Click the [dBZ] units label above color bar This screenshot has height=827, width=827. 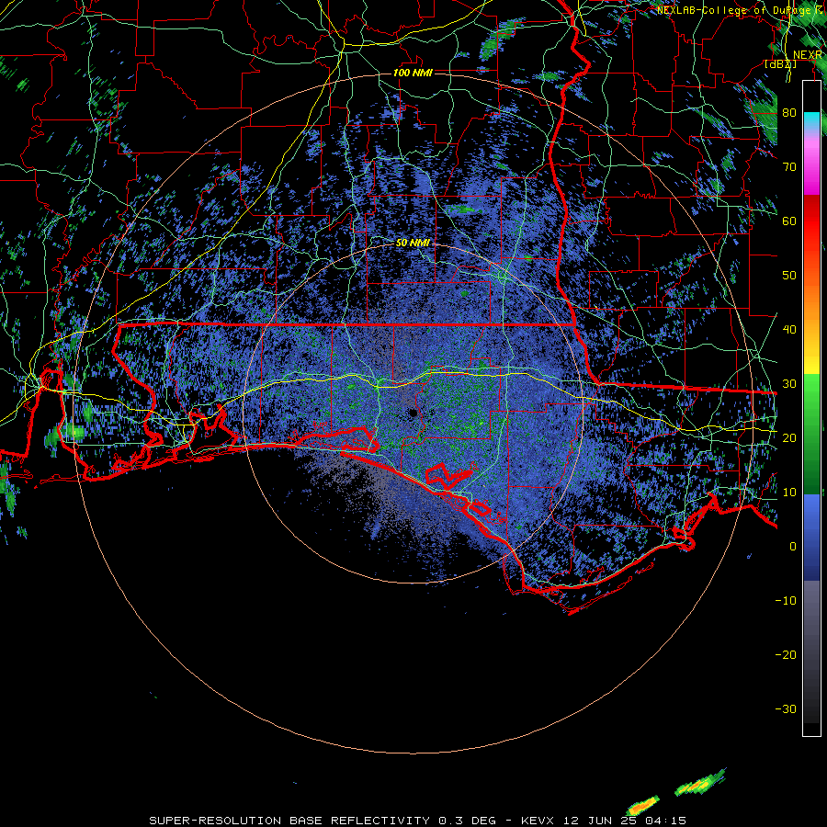click(x=780, y=63)
